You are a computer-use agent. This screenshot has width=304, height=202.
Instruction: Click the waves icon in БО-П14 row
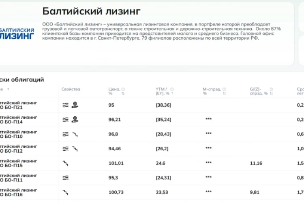(66, 120)
